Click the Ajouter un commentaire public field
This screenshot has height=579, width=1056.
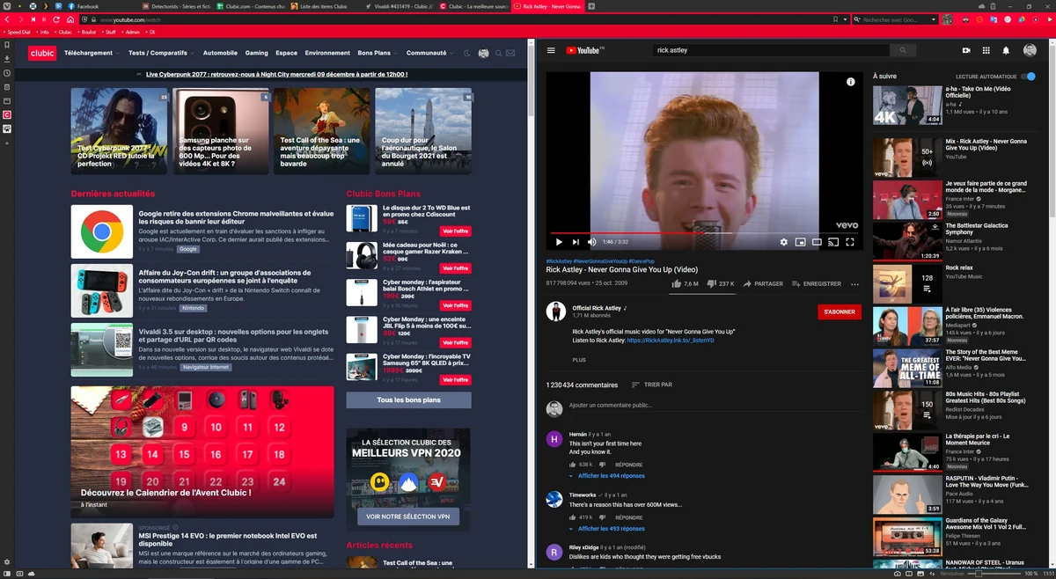click(715, 406)
